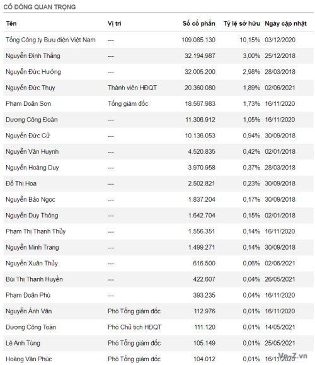Click the Vị trí column header

(x=114, y=23)
